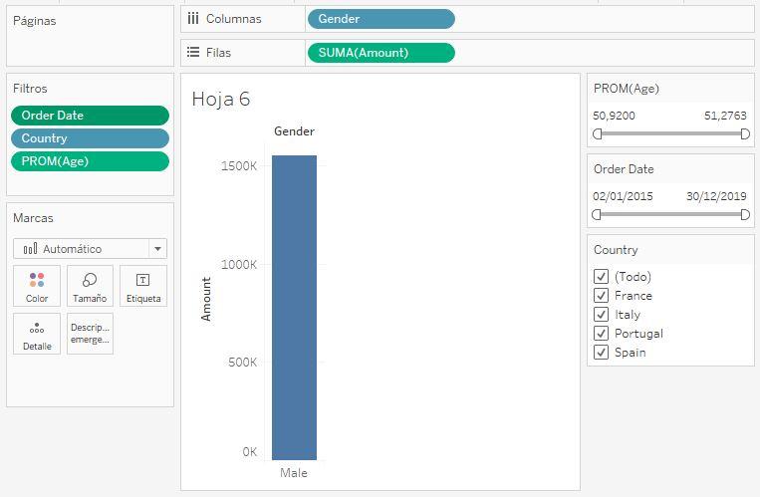The height and width of the screenshot is (497, 760).
Task: Select the Order Date filter pill
Action: coord(90,116)
